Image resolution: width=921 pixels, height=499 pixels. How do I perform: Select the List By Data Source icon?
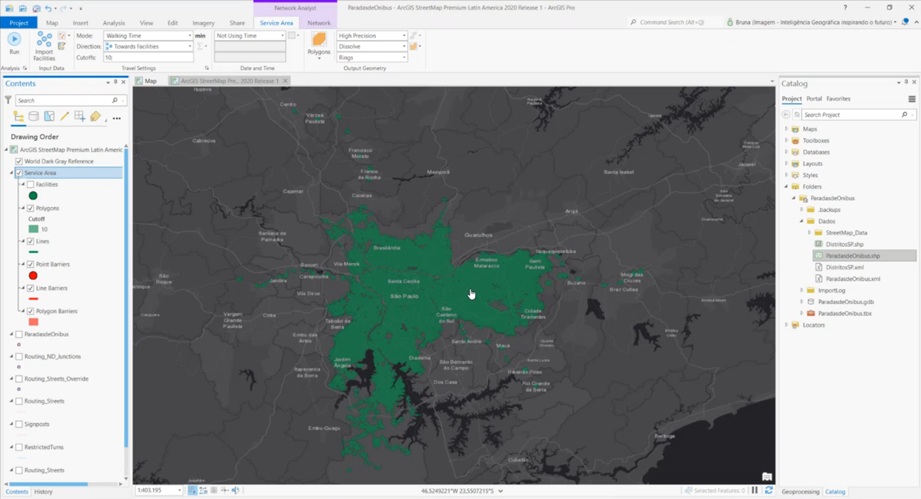(x=33, y=116)
